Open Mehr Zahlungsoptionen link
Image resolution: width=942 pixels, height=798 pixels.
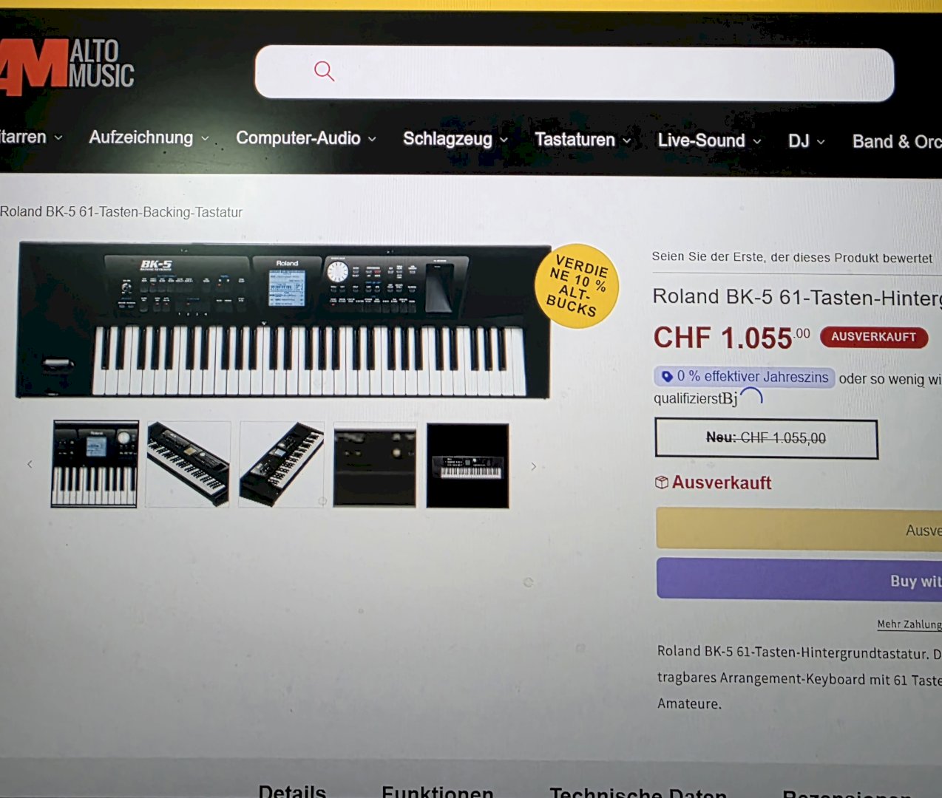[909, 624]
